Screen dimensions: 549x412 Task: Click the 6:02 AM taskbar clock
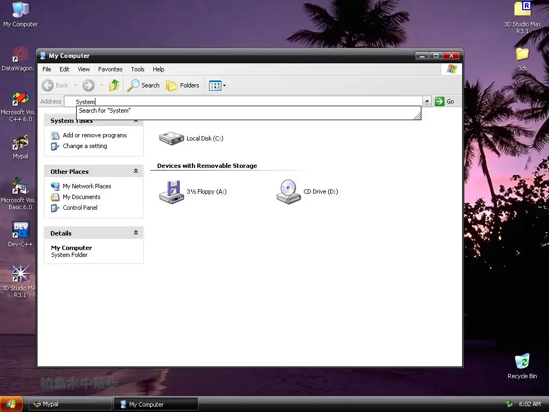[x=530, y=404]
